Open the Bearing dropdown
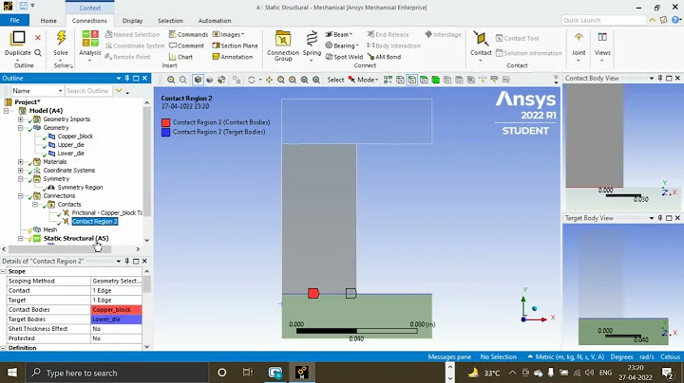This screenshot has width=684, height=383. click(x=342, y=46)
